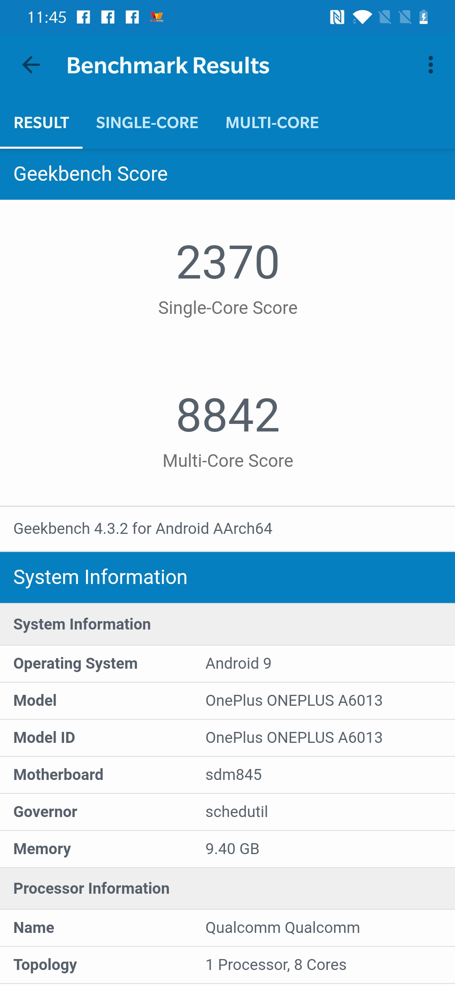Switch to the SINGLE-CORE tab
Image resolution: width=455 pixels, height=986 pixels.
tap(147, 123)
